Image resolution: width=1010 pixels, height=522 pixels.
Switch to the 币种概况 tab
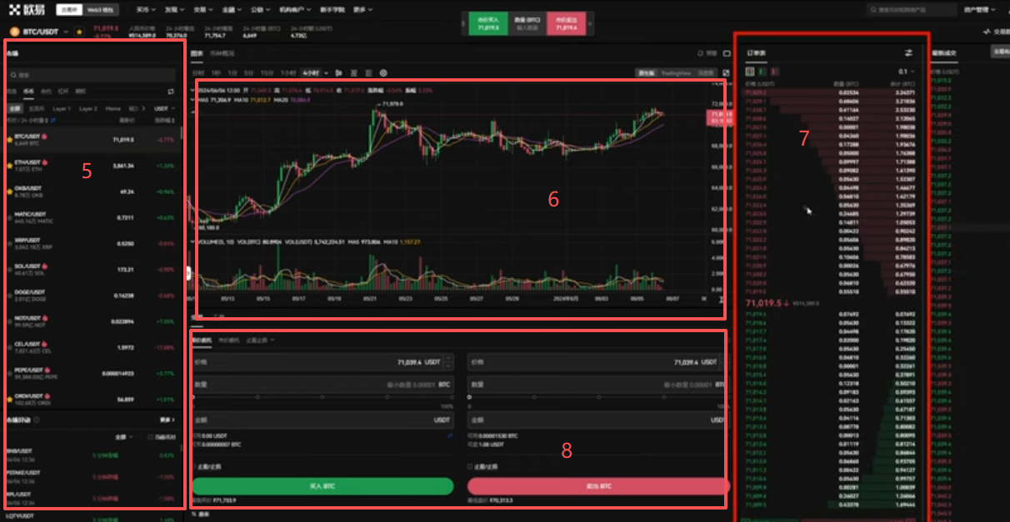222,53
